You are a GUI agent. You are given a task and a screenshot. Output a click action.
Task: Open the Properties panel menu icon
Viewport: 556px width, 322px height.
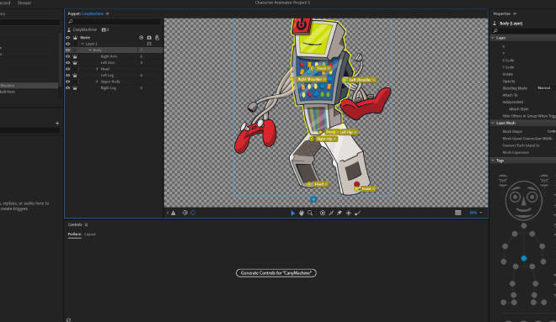click(515, 13)
